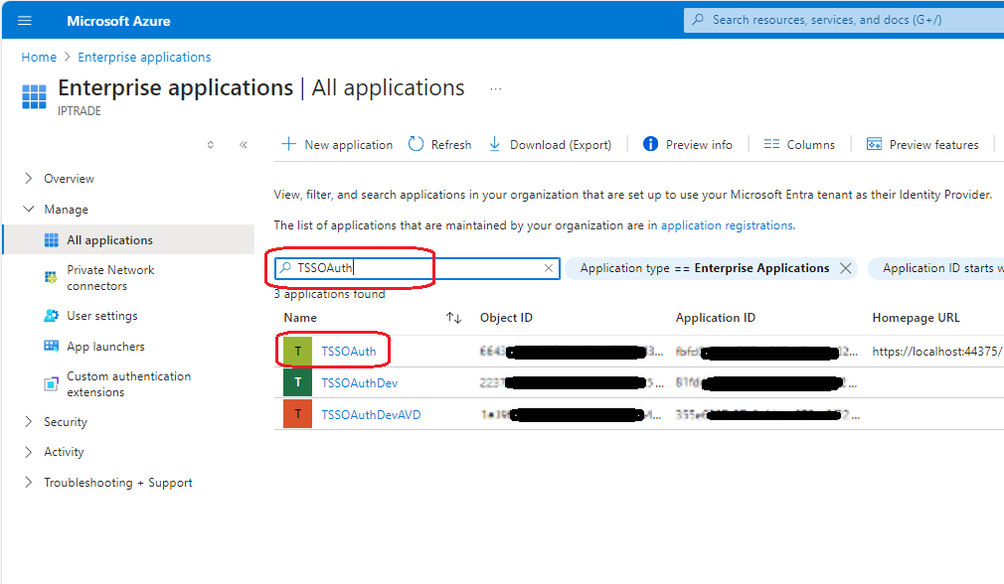Click the Custom authentication extensions icon
Screen dimensions: 1004x584
click(x=51, y=383)
